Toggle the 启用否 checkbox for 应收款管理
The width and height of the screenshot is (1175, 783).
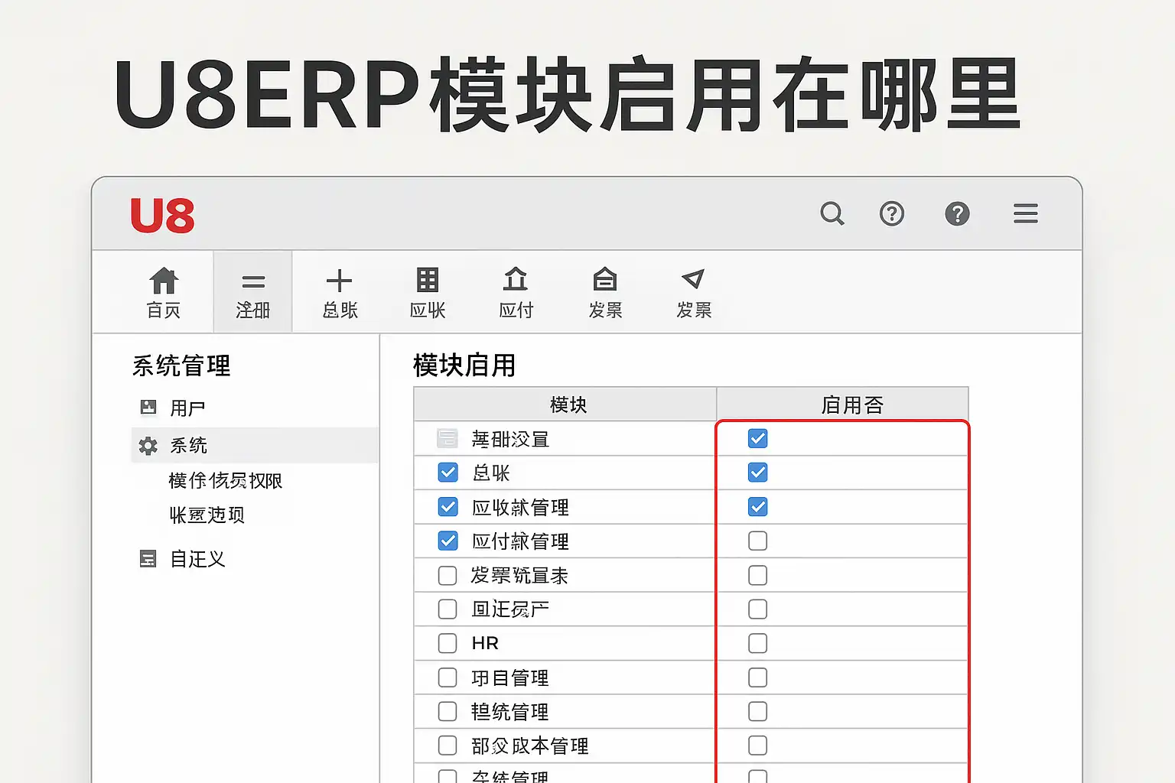(757, 507)
